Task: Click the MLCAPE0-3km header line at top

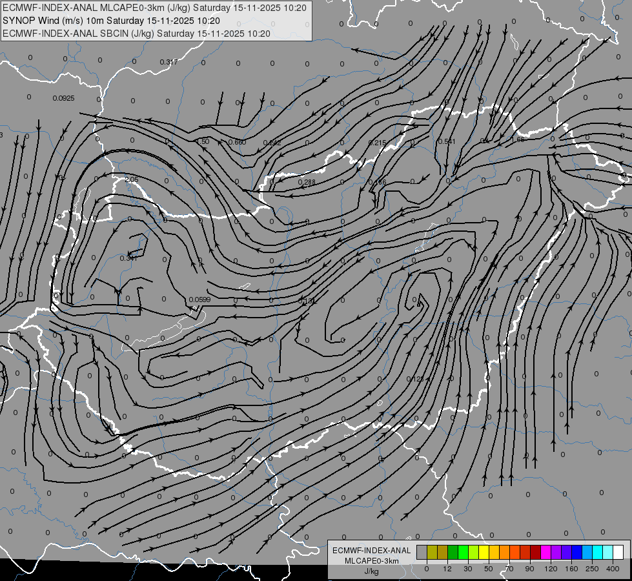Action: tap(154, 8)
